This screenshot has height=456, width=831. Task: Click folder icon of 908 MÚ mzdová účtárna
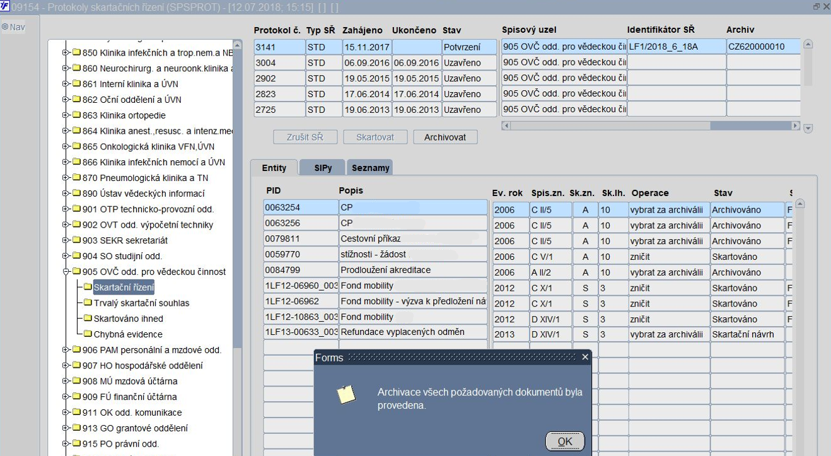[x=76, y=381]
